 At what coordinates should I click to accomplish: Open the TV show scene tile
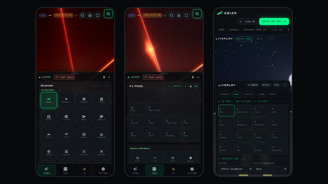click(x=66, y=118)
